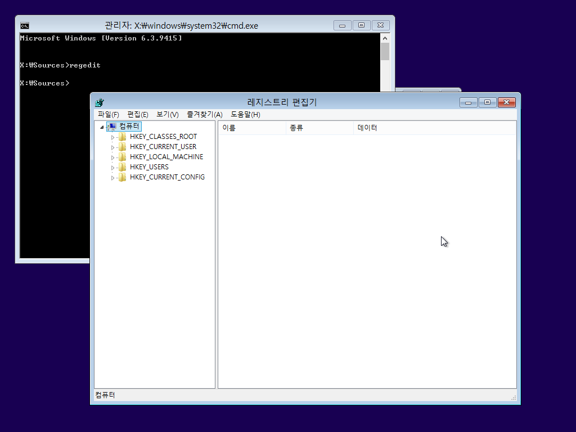The height and width of the screenshot is (432, 576).
Task: Click the HKEY_CURRENT_CONFIG folder icon
Action: coord(122,177)
